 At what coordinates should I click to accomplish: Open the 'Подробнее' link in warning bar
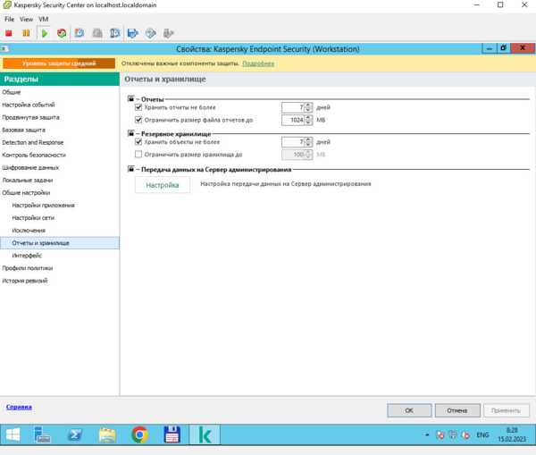(258, 63)
